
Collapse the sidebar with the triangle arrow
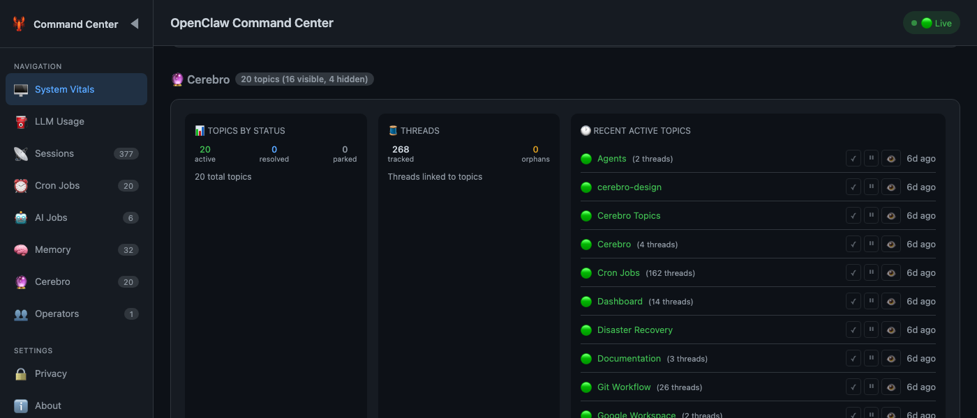tap(135, 24)
